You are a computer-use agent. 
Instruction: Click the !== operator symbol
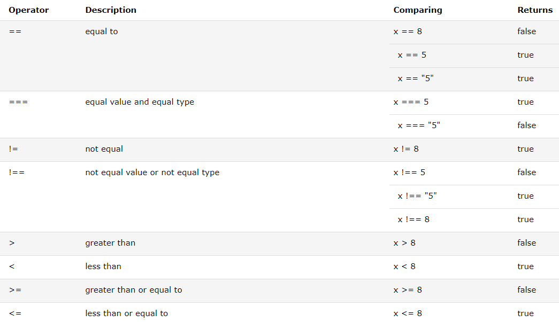[x=17, y=172]
